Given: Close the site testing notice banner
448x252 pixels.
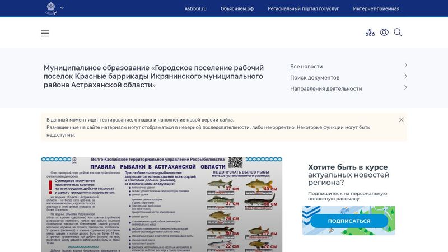Looking at the screenshot, I should [x=402, y=120].
